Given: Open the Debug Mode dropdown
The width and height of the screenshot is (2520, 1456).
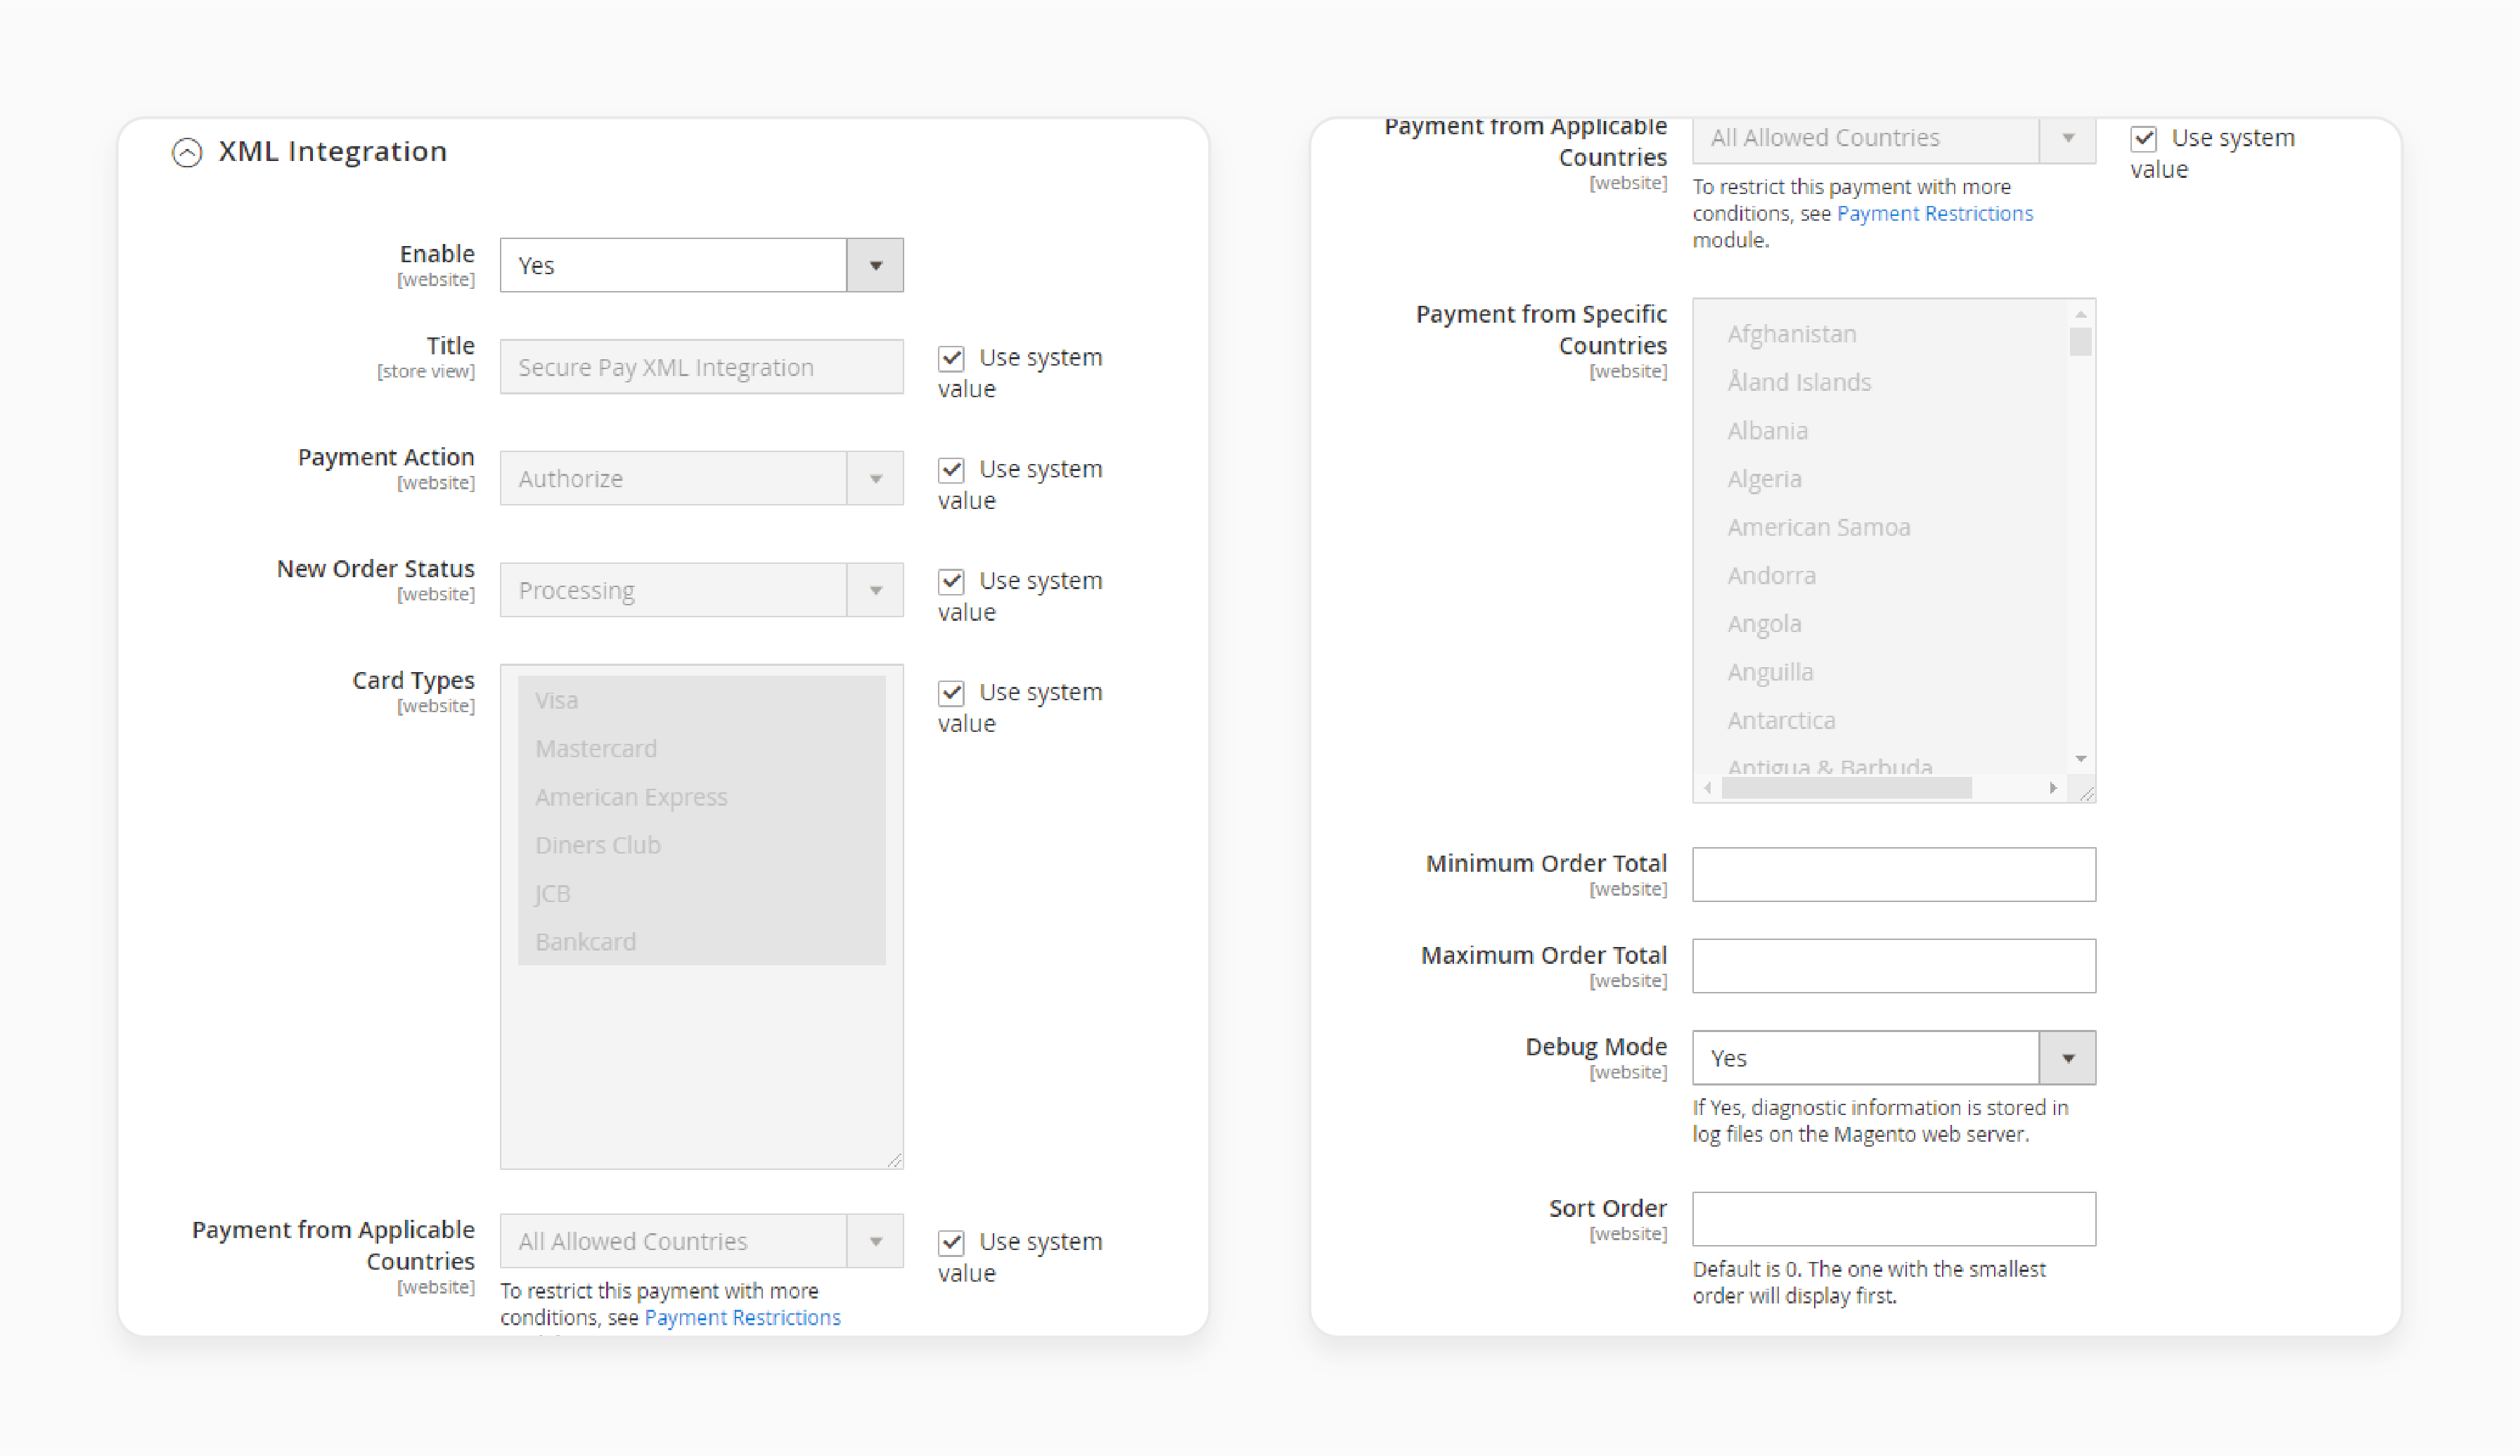Looking at the screenshot, I should pos(1893,1058).
